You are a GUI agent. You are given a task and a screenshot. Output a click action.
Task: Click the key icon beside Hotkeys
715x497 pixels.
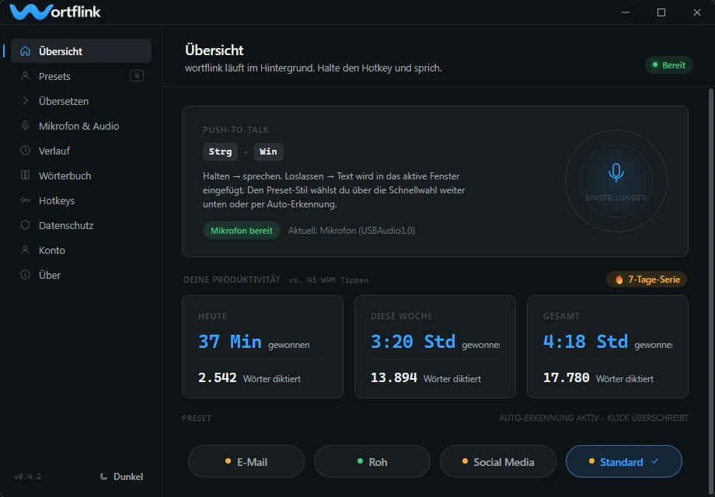tap(26, 200)
